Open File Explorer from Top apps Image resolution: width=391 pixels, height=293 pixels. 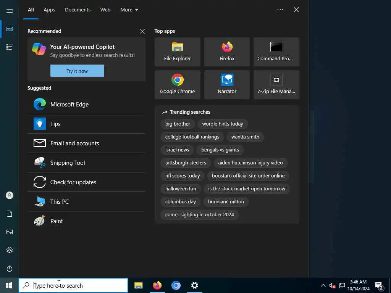click(177, 52)
